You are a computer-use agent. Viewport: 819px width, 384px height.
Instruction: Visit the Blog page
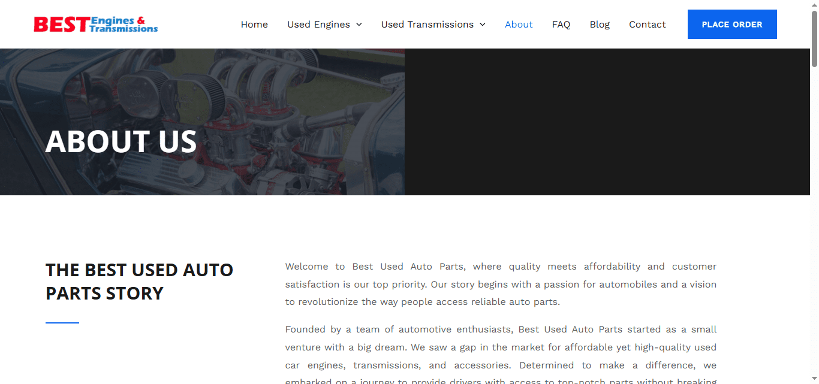point(600,25)
